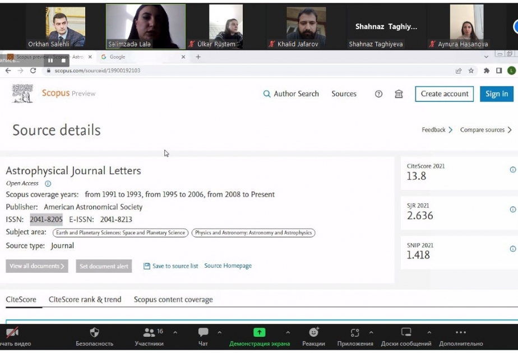518x353 pixels.
Task: Open the browser extensions puzzle icon
Action: click(486, 71)
